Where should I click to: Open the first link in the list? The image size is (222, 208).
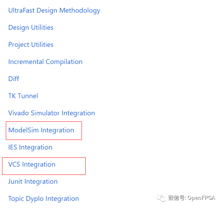[x=54, y=10]
